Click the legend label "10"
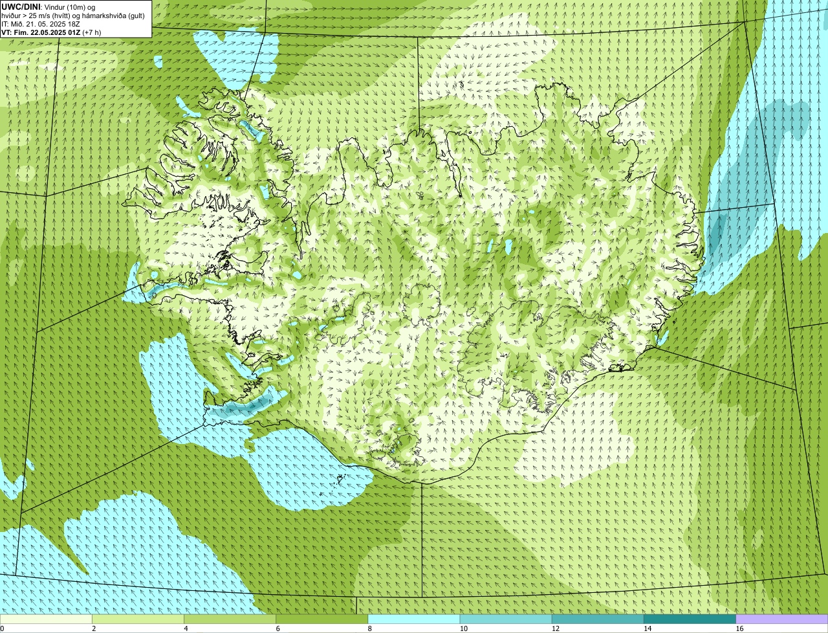The height and width of the screenshot is (633, 828). [463, 628]
